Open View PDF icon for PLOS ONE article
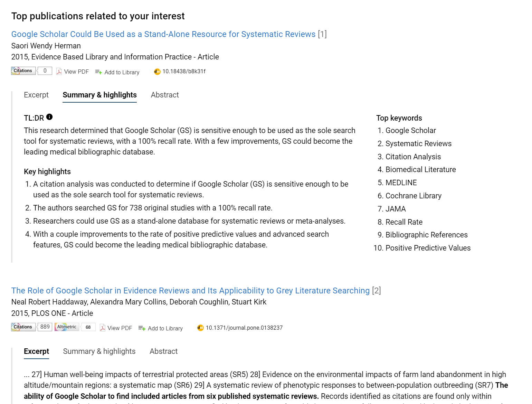The image size is (532, 404). pyautogui.click(x=103, y=328)
